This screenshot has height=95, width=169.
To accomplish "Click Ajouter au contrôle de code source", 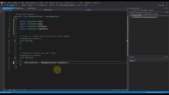I will click(x=155, y=92).
